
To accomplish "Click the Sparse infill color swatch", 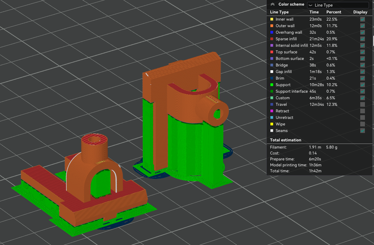I will pos(272,39).
